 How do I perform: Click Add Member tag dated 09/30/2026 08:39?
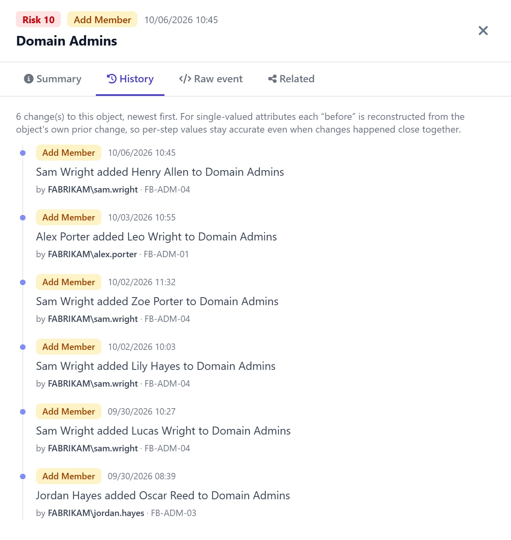[69, 476]
